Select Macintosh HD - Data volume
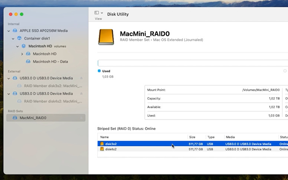This screenshot has height=180, width=288. (50, 62)
